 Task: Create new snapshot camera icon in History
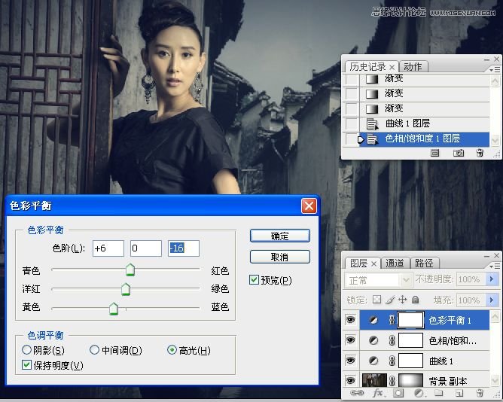point(459,153)
